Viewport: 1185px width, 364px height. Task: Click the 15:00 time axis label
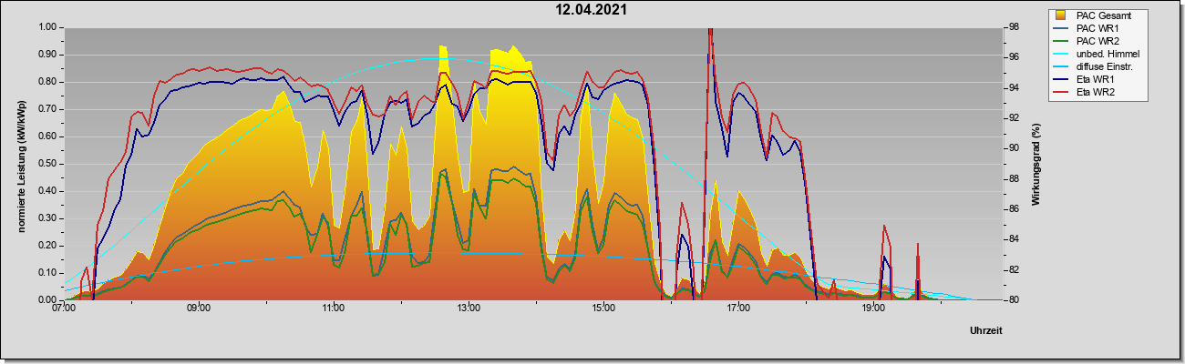(x=603, y=308)
